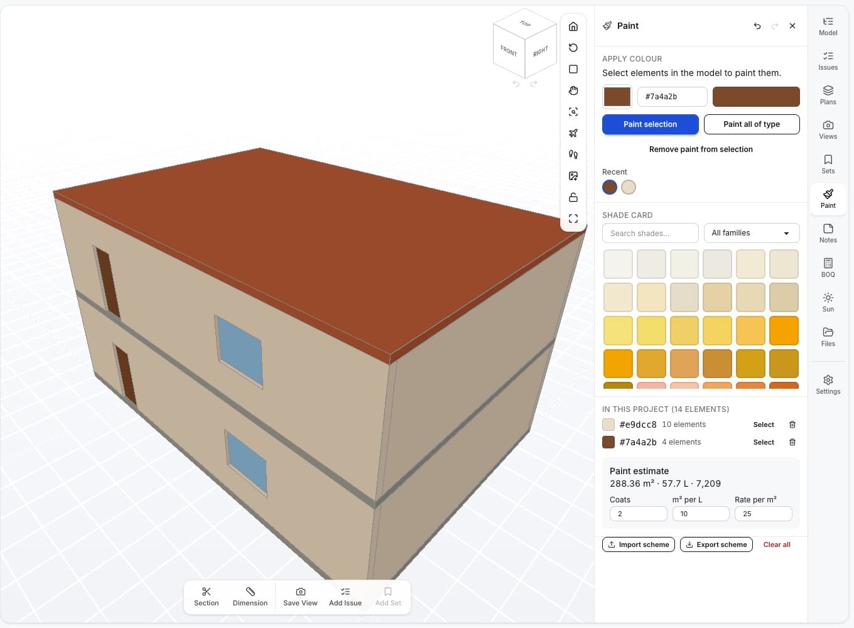
Task: Select elements painted #7a4a2b
Action: [x=764, y=442]
